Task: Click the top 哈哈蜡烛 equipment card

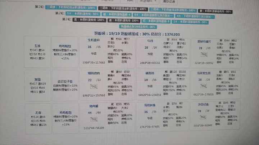Action: pos(65,52)
